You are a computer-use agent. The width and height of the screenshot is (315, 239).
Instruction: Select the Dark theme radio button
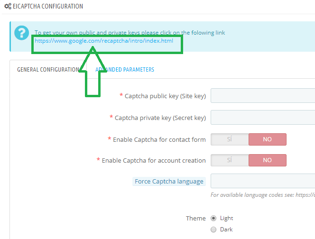tap(213, 230)
